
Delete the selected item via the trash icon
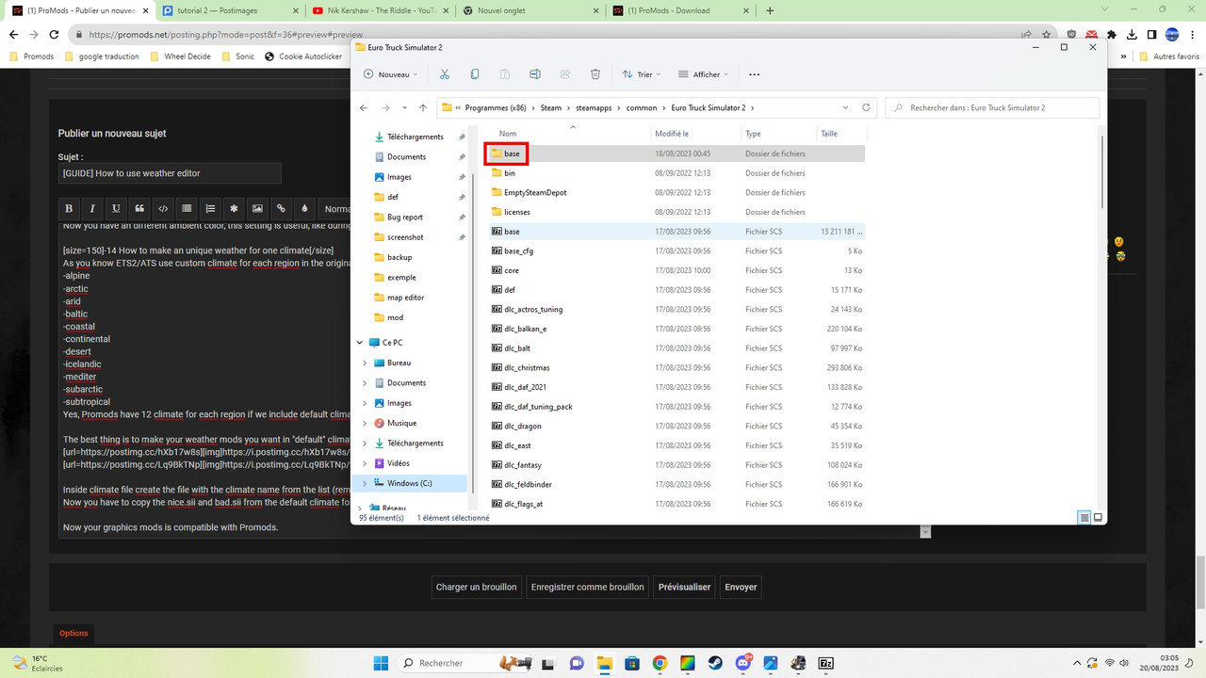pos(595,73)
